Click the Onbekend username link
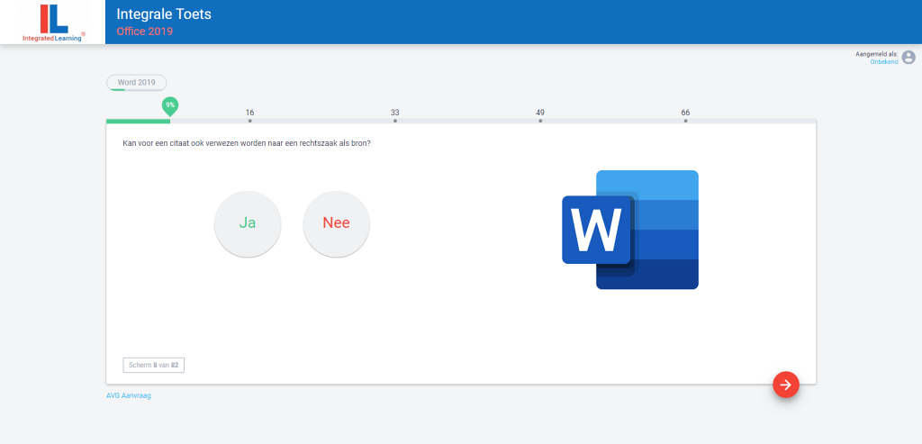922x444 pixels. [883, 61]
